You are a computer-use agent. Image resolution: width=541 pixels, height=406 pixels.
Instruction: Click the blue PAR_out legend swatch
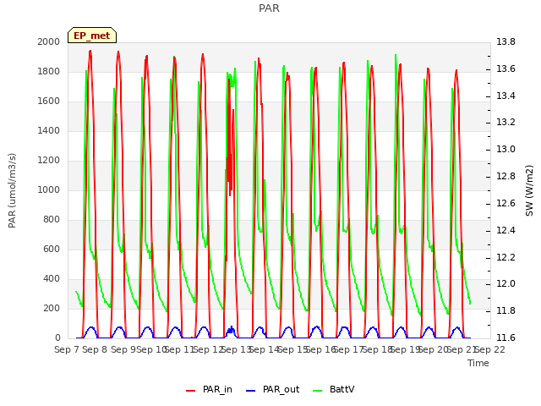251,391
